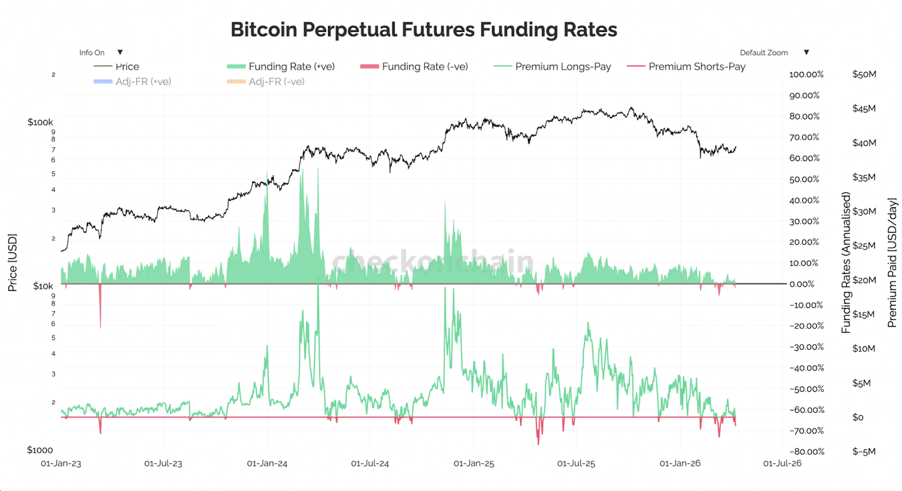The height and width of the screenshot is (491, 902).
Task: Click the chart title Bitcoin Perpetual Futures Funding Rates
Action: coord(424,29)
